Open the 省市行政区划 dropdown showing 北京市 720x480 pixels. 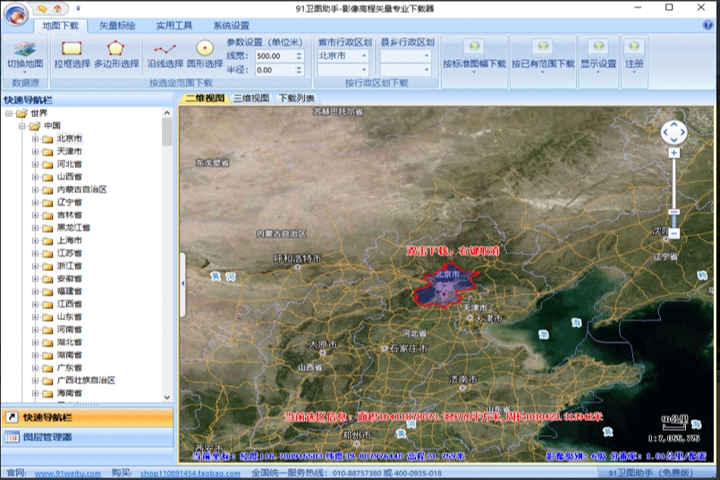coord(343,55)
